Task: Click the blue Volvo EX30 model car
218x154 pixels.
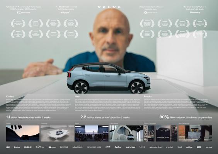Action: [x=109, y=78]
